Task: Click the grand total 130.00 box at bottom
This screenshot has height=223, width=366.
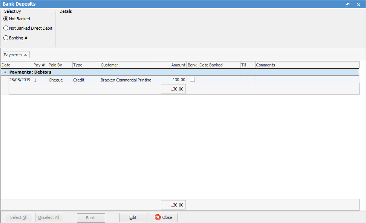Action: pyautogui.click(x=173, y=205)
